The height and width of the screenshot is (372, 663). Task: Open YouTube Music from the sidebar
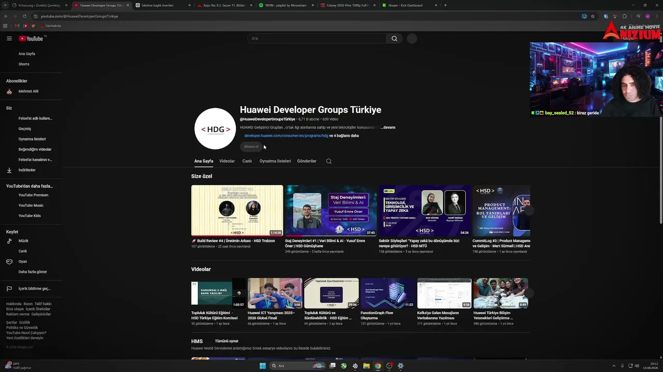tap(31, 206)
